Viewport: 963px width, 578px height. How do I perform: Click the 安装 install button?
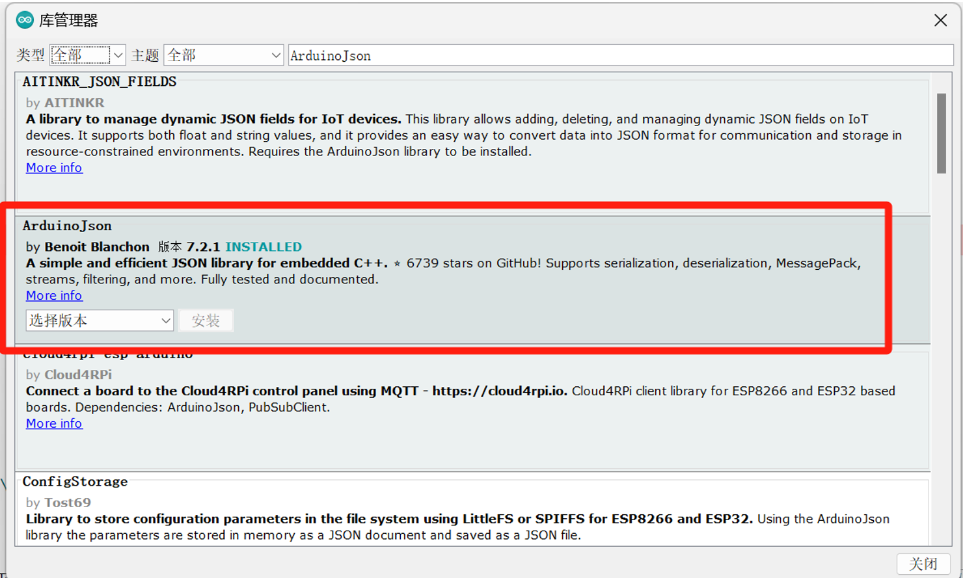(206, 321)
